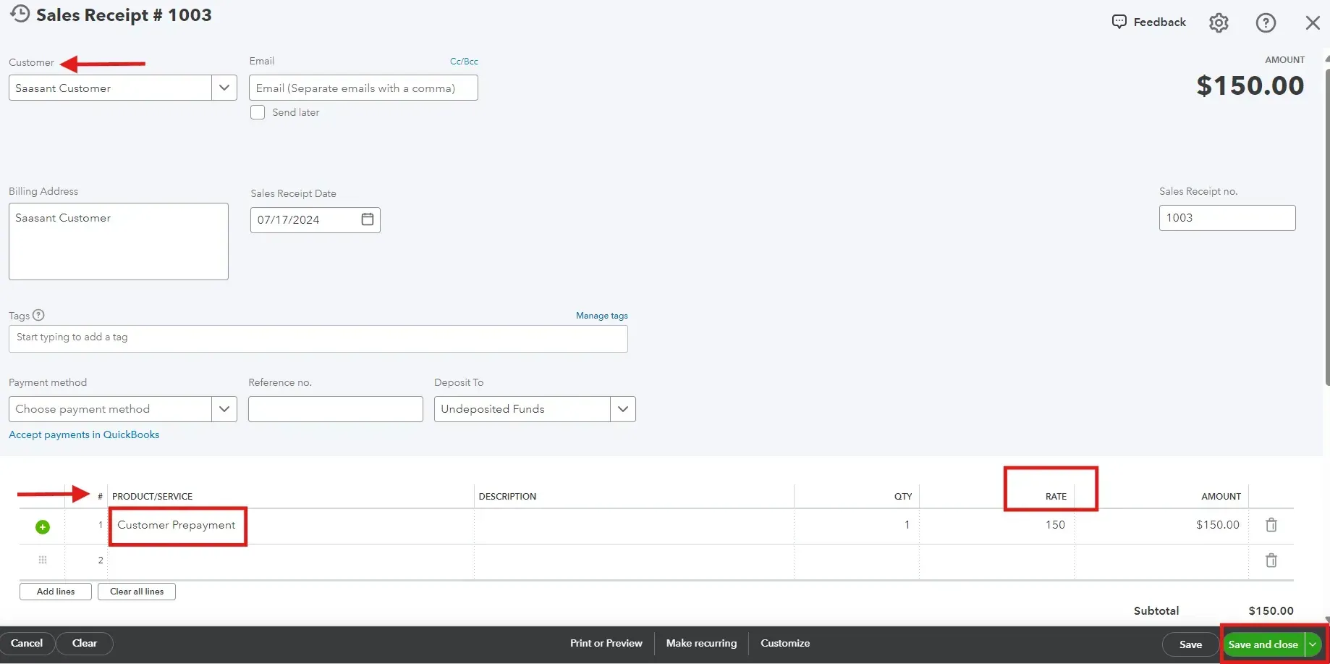This screenshot has width=1330, height=664.
Task: Add a line using the green plus icon
Action: [x=43, y=526]
